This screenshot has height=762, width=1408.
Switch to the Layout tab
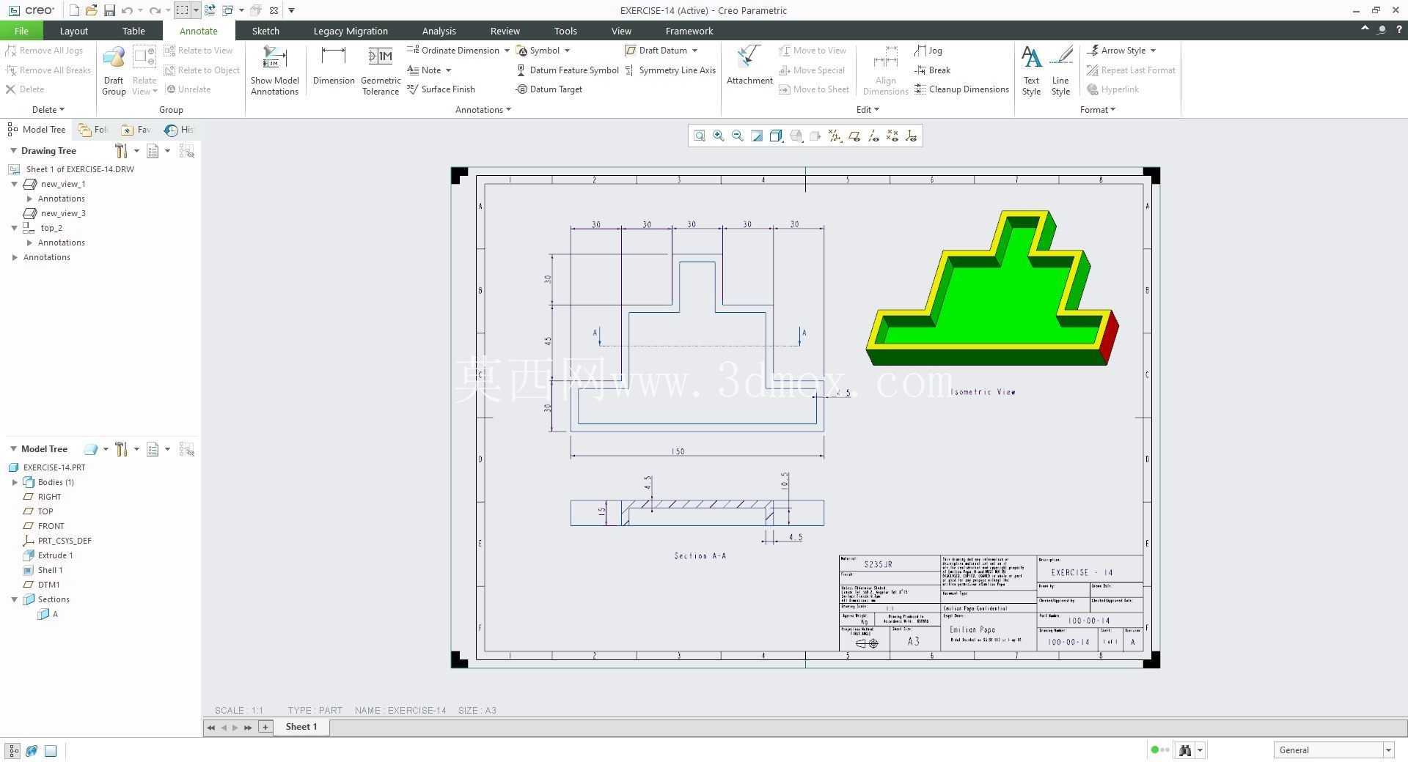tap(73, 31)
